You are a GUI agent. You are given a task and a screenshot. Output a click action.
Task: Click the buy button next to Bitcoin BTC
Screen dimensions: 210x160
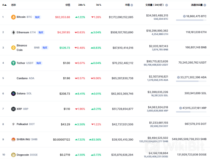tap(38, 17)
